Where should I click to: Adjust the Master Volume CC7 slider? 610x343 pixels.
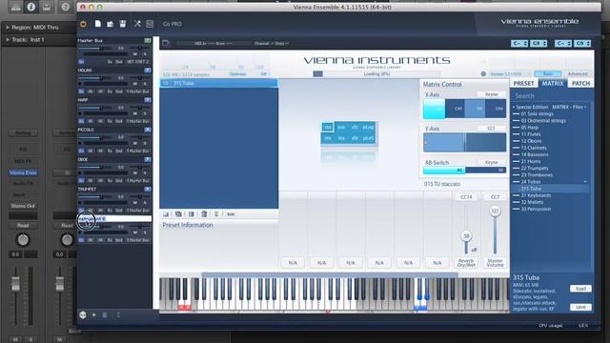(495, 212)
